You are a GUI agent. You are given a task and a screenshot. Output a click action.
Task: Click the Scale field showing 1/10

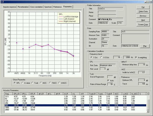click(x=120, y=23)
